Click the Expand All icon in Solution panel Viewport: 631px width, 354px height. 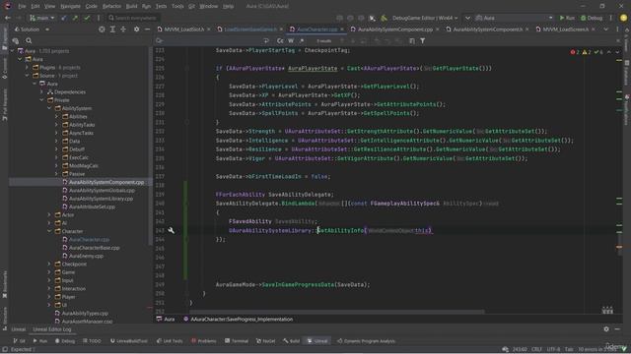[112, 29]
